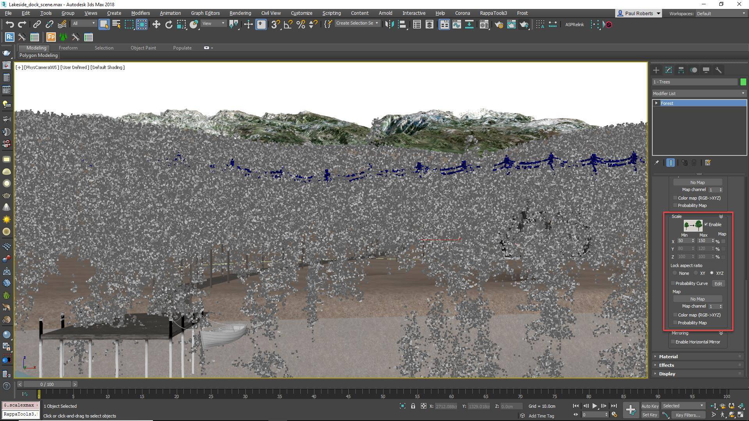Select the Select and Move tool

[156, 24]
